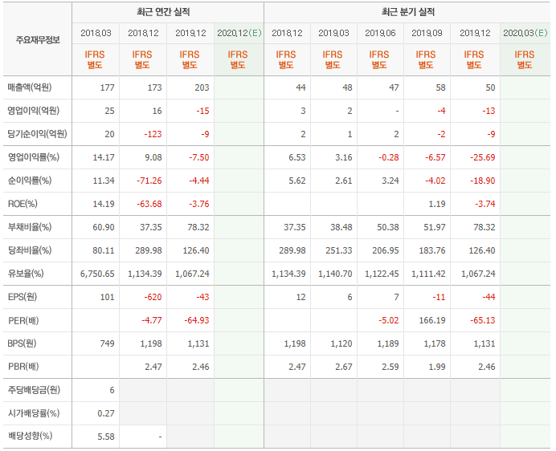The image size is (556, 451).
Task: Click the PER value -64.93
Action: click(197, 320)
